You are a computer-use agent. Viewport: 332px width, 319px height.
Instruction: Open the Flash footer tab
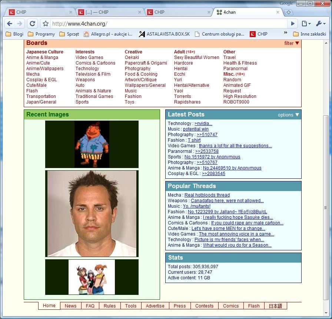point(254,306)
